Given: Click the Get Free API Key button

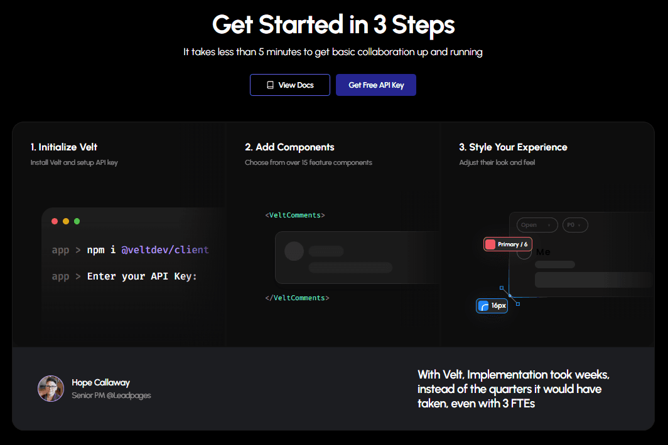Looking at the screenshot, I should 375,85.
